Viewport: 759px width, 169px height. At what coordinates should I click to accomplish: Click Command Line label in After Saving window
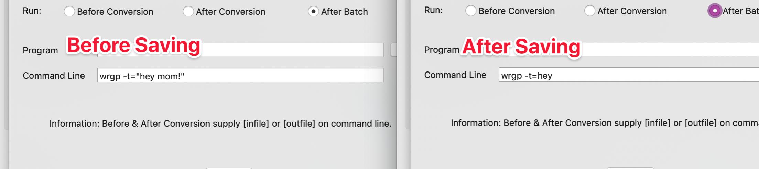click(455, 75)
